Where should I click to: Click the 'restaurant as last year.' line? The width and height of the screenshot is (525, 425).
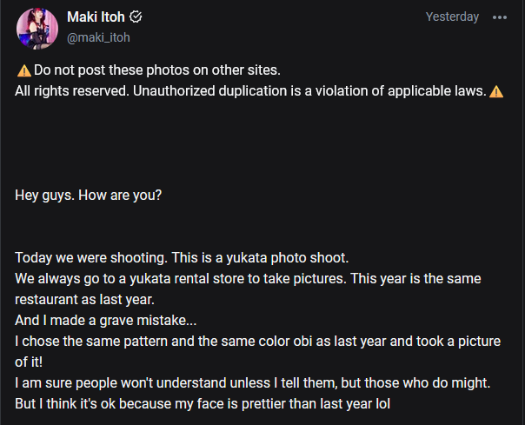click(x=85, y=300)
